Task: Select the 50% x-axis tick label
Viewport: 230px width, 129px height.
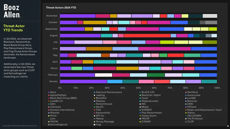Action: point(138,88)
